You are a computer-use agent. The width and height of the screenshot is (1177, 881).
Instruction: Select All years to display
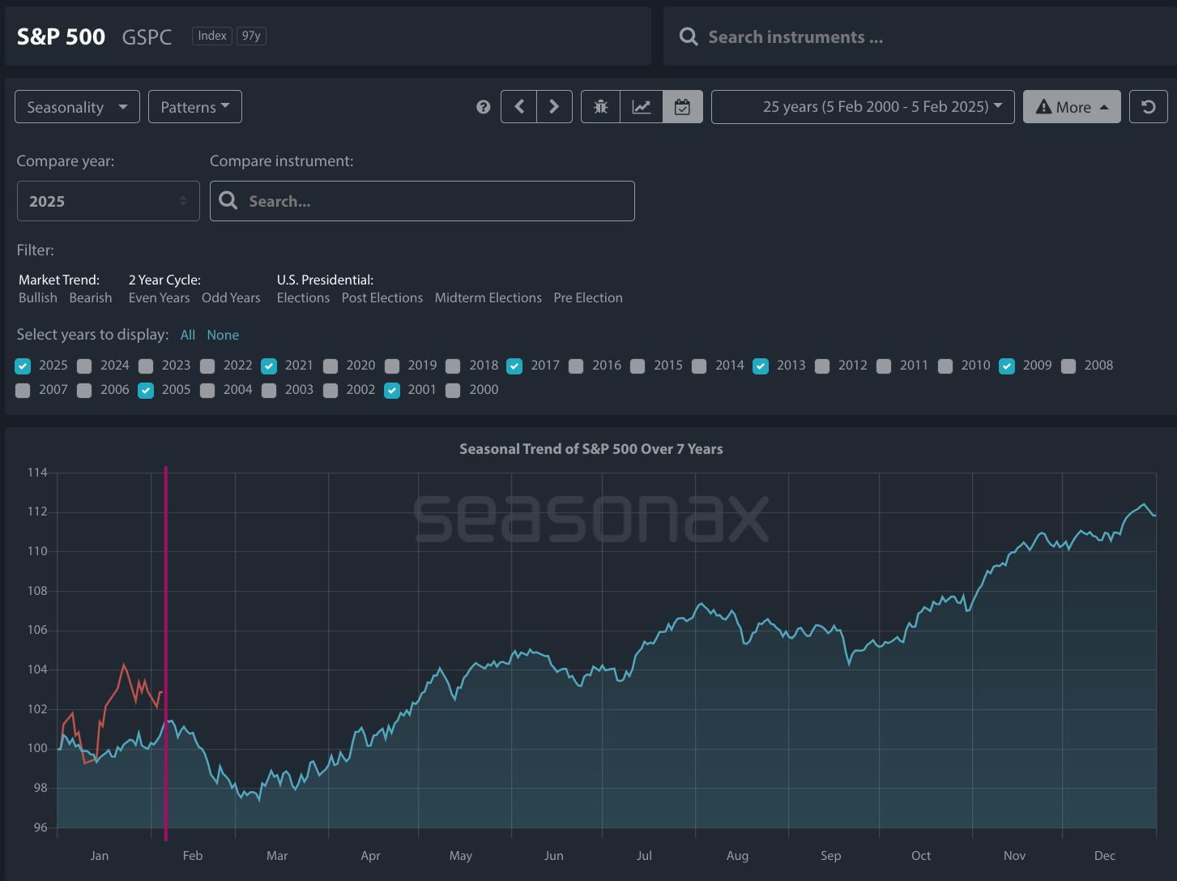tap(188, 335)
